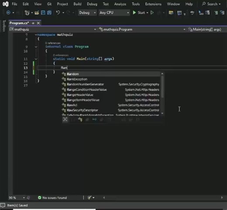This screenshot has width=227, height=210.
Task: Click the IntelliSense list scroll up arrow
Action: 162,74
